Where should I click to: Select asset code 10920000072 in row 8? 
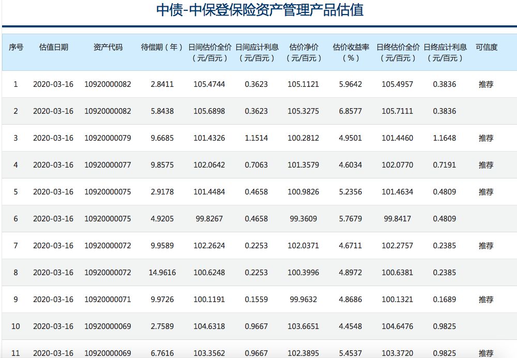point(108,273)
